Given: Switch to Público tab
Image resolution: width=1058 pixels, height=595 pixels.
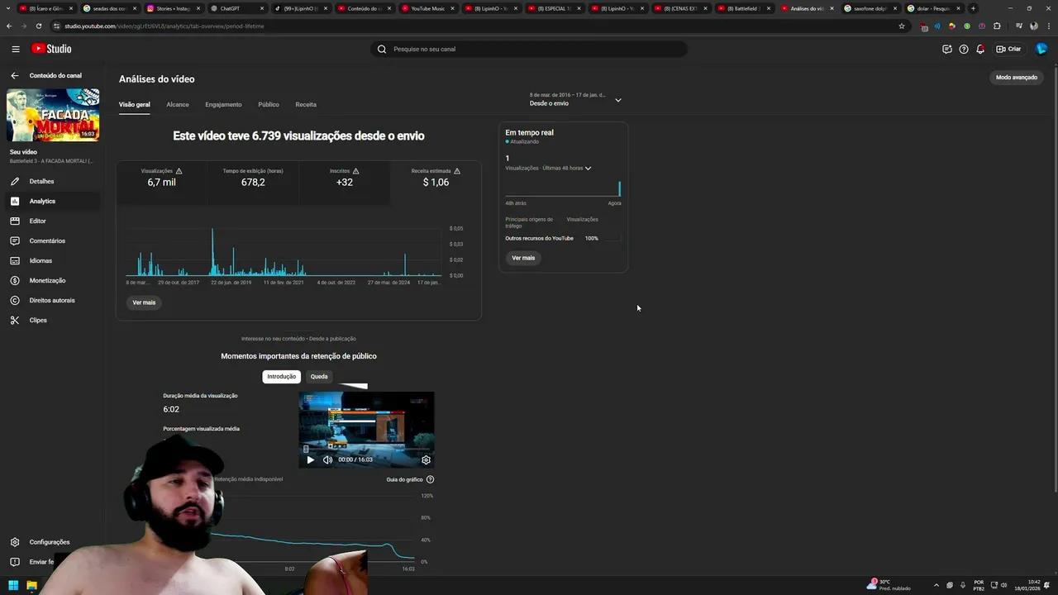Looking at the screenshot, I should coord(269,105).
